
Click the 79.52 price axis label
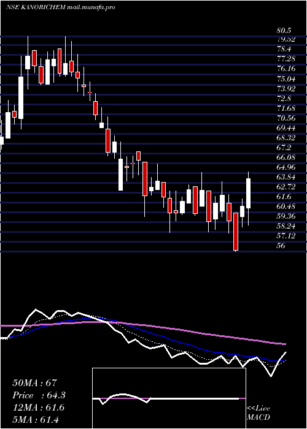click(286, 39)
